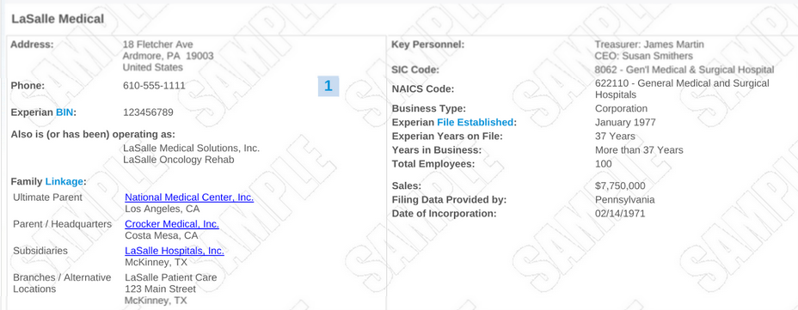This screenshot has height=310, width=798.
Task: Open the National Medical Center, Inc. link
Action: (189, 198)
